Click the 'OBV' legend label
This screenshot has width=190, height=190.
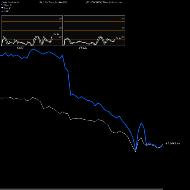[6, 11]
